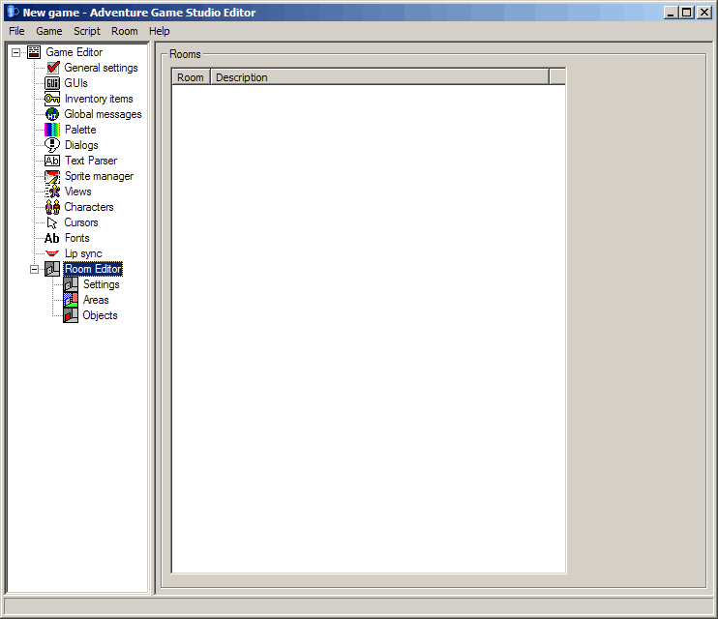Image resolution: width=718 pixels, height=619 pixels.
Task: Sort by the Description column header
Action: pyautogui.click(x=379, y=77)
